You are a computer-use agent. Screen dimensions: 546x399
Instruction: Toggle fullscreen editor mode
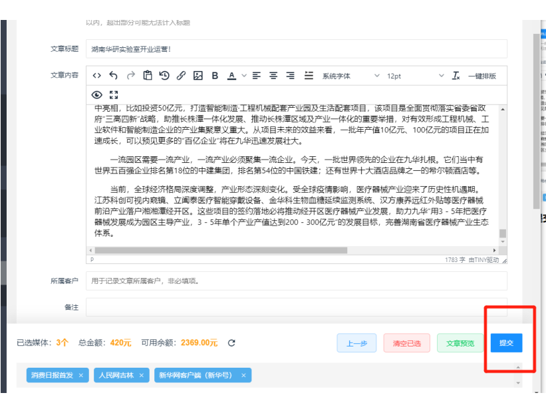click(114, 94)
